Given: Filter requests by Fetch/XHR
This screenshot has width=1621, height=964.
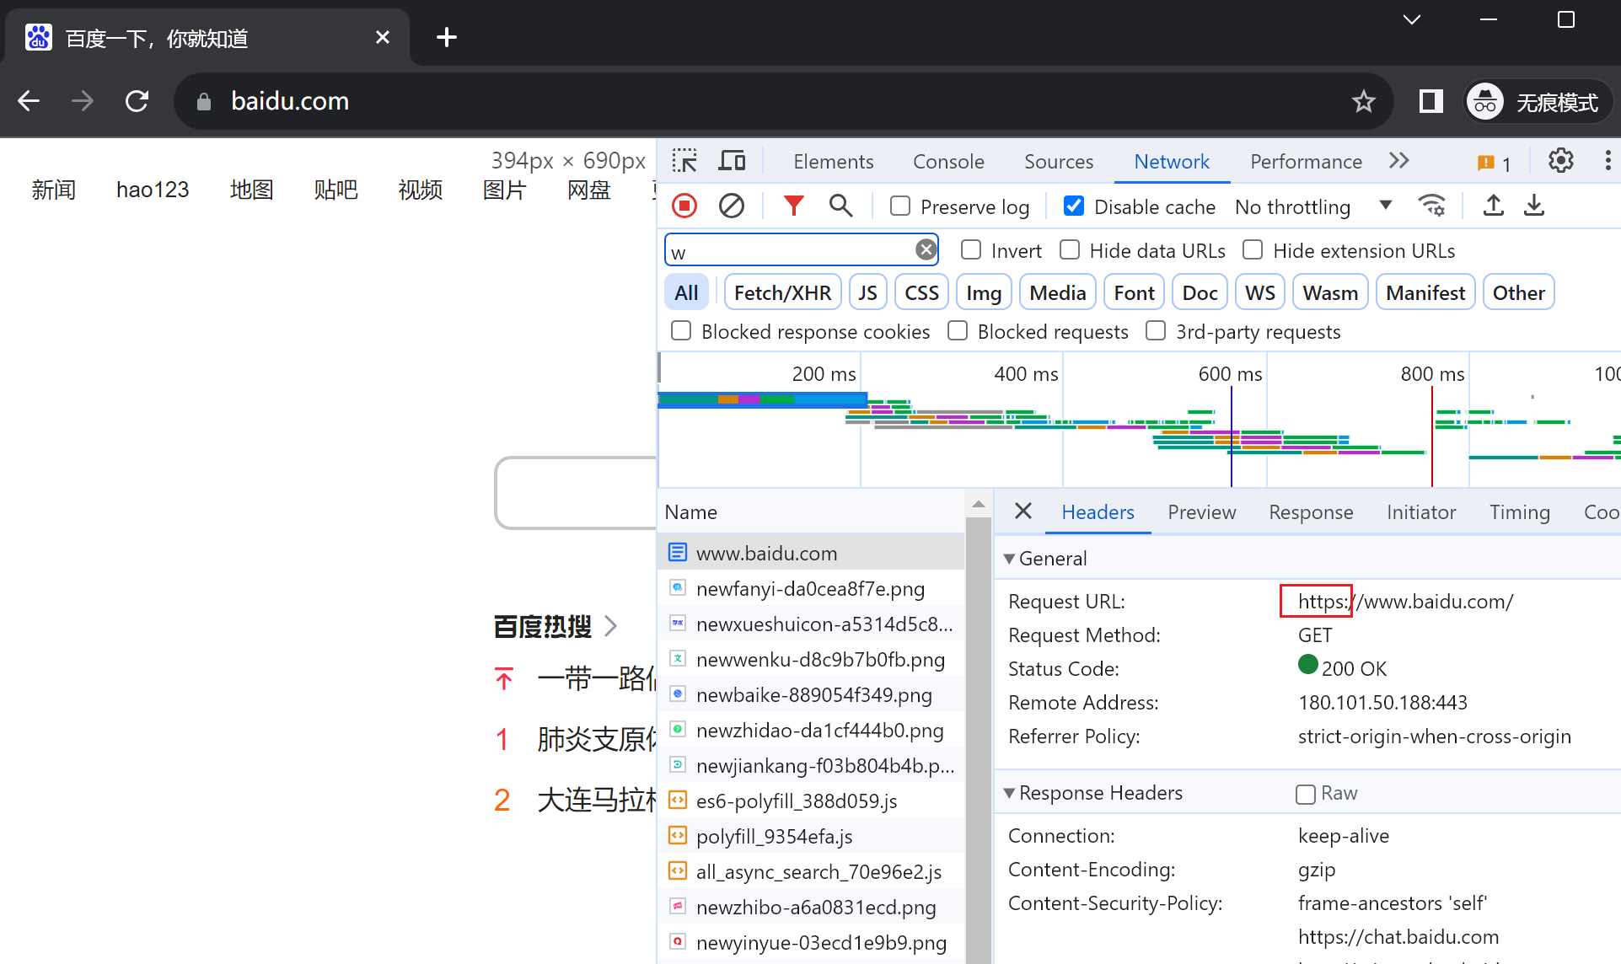Looking at the screenshot, I should click(x=781, y=292).
